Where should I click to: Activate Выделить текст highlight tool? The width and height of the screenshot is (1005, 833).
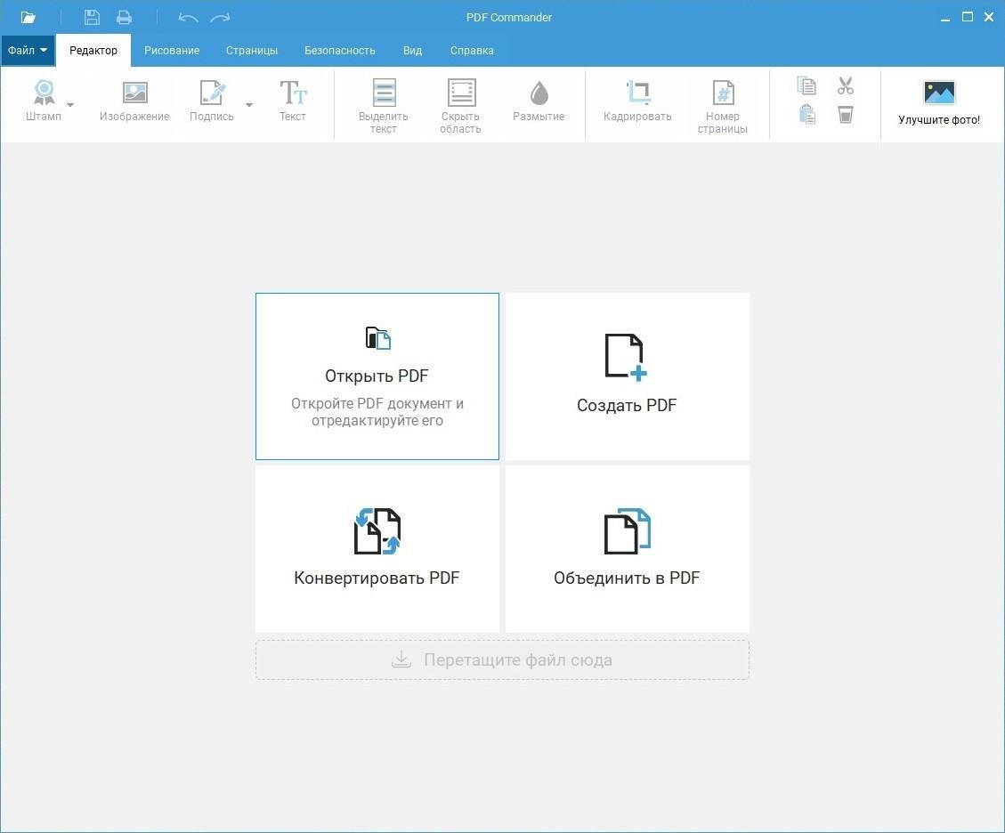pyautogui.click(x=384, y=107)
